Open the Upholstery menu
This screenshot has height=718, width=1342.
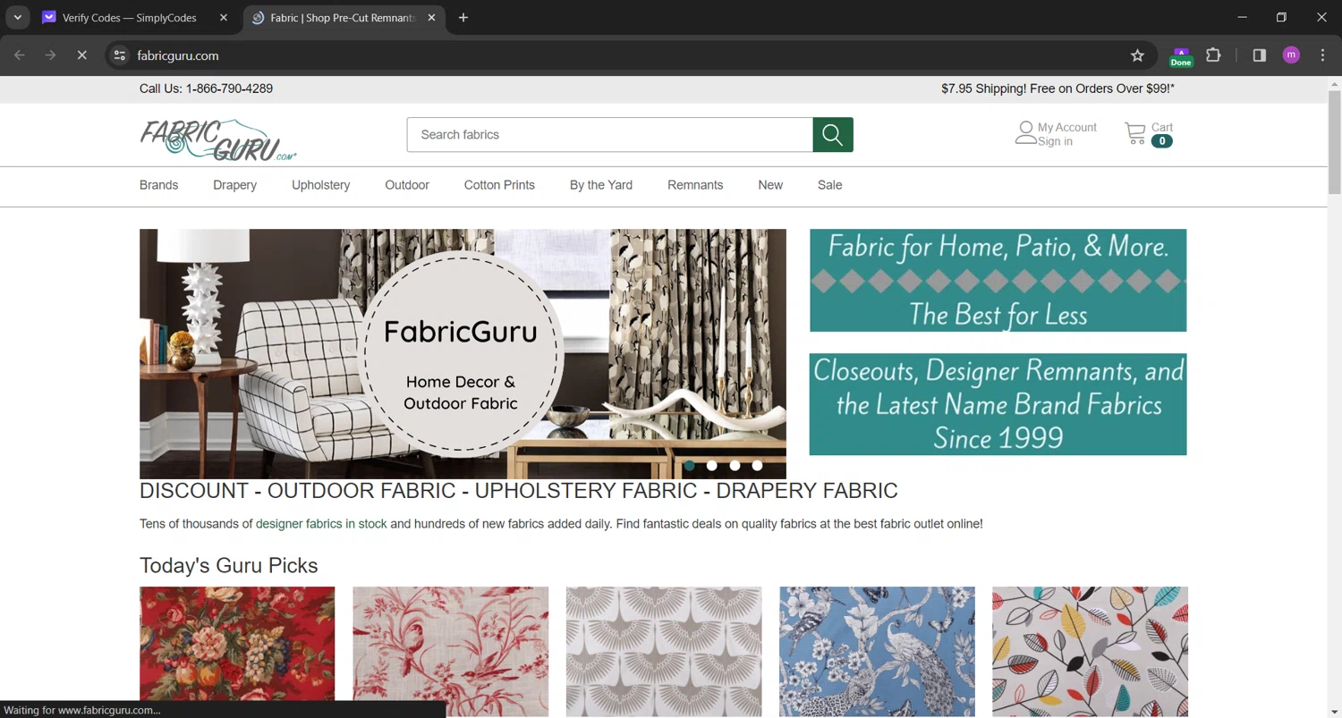click(x=320, y=185)
